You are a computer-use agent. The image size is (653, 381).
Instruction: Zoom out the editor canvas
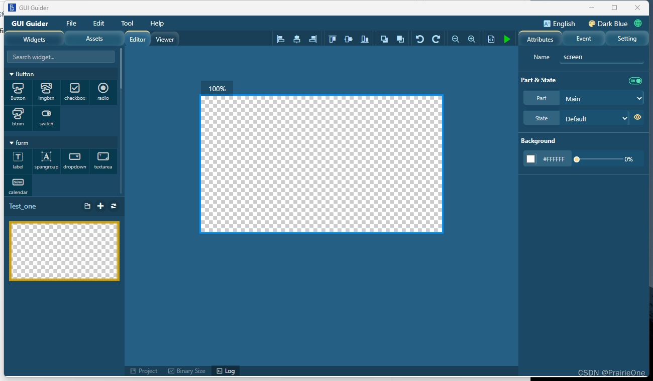click(x=456, y=39)
